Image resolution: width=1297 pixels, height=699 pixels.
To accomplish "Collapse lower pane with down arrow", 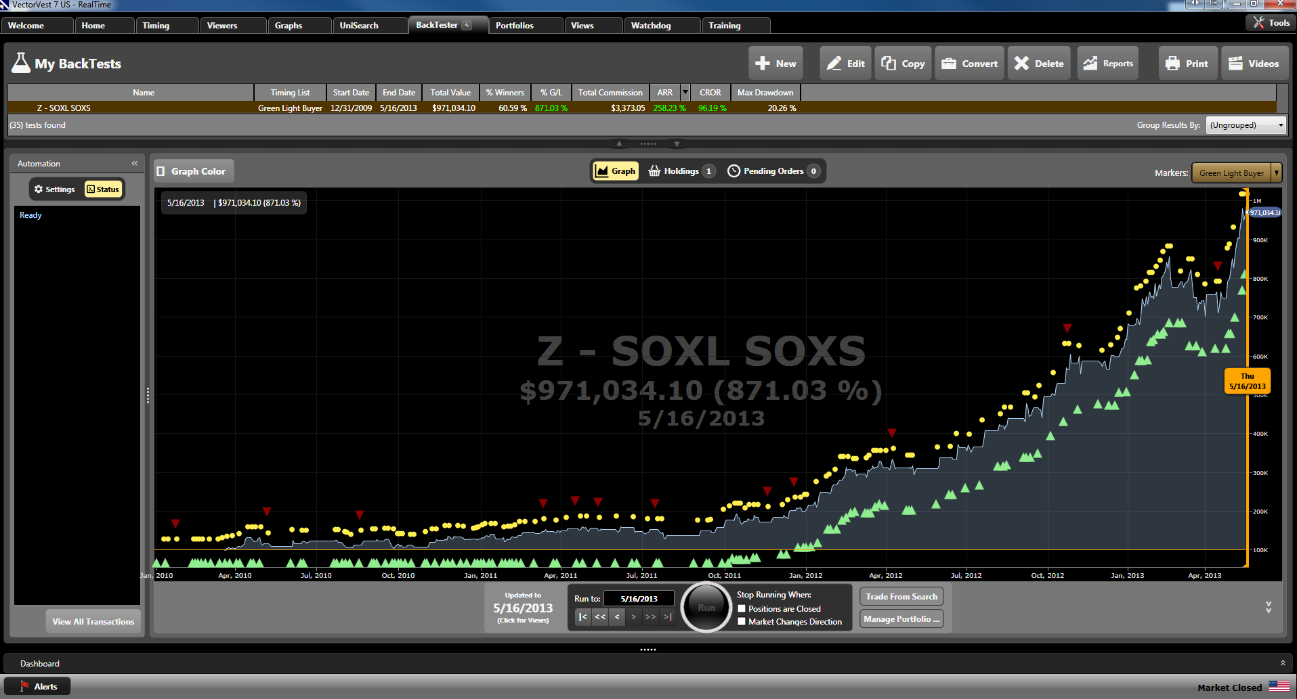I will 677,143.
